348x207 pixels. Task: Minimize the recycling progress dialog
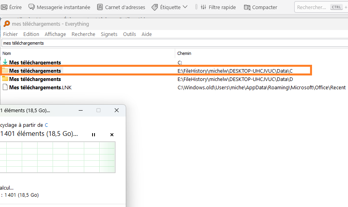[81, 110]
